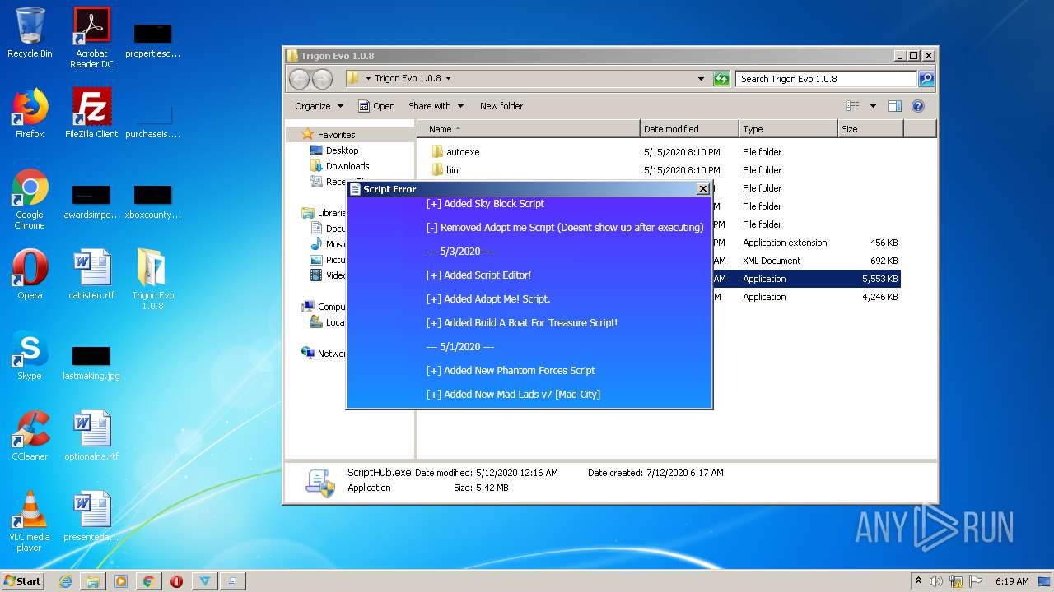Sort by the Size column header
The image size is (1054, 592).
pos(870,129)
